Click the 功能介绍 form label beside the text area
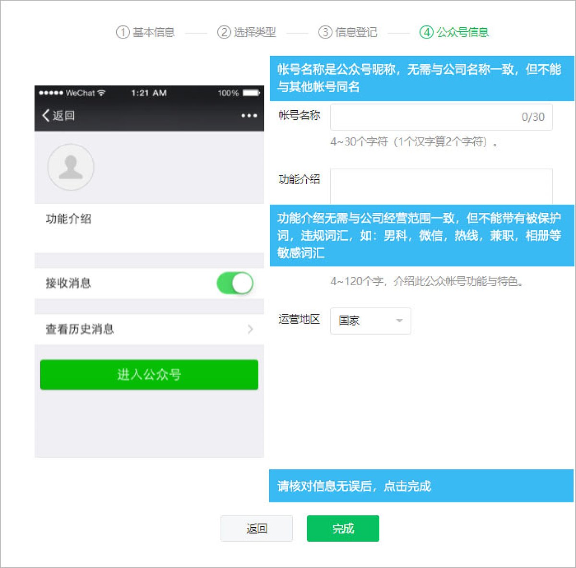The width and height of the screenshot is (576, 568). tap(299, 179)
